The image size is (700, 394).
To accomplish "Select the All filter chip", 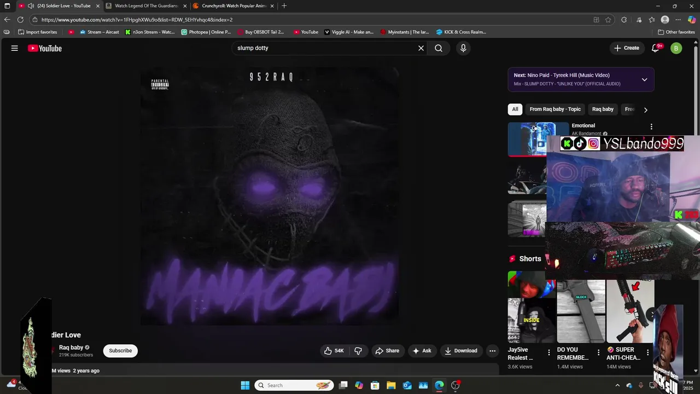I will pyautogui.click(x=515, y=109).
